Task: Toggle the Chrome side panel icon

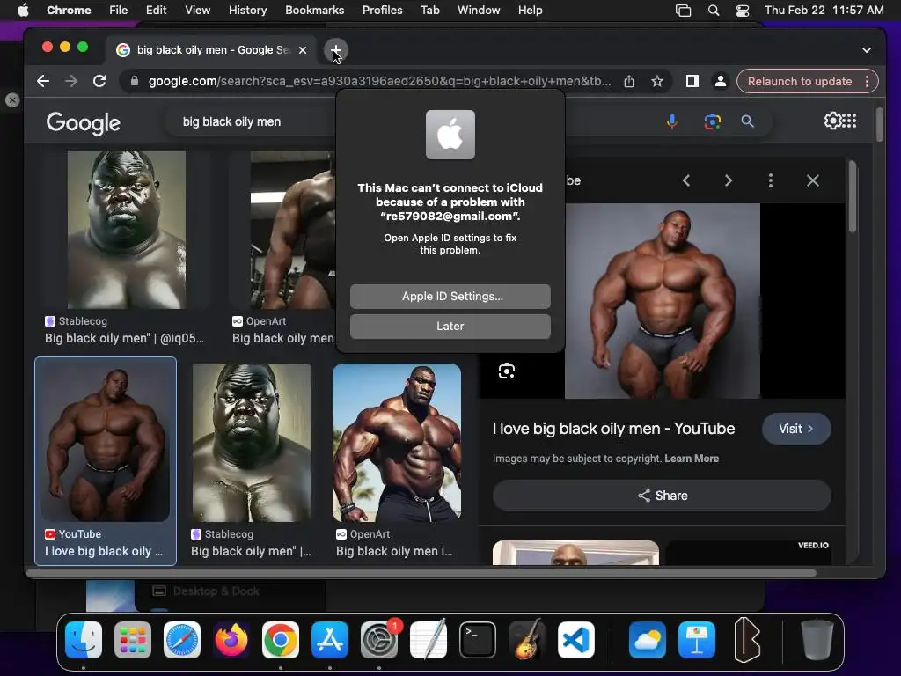Action: point(692,81)
